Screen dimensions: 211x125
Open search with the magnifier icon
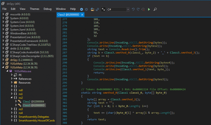[155, 9]
